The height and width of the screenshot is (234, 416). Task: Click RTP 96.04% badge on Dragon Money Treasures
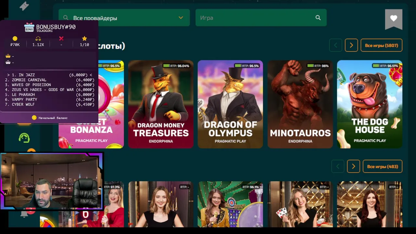[176, 66]
